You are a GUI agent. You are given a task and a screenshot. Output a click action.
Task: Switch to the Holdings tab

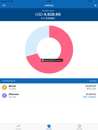[49, 127]
